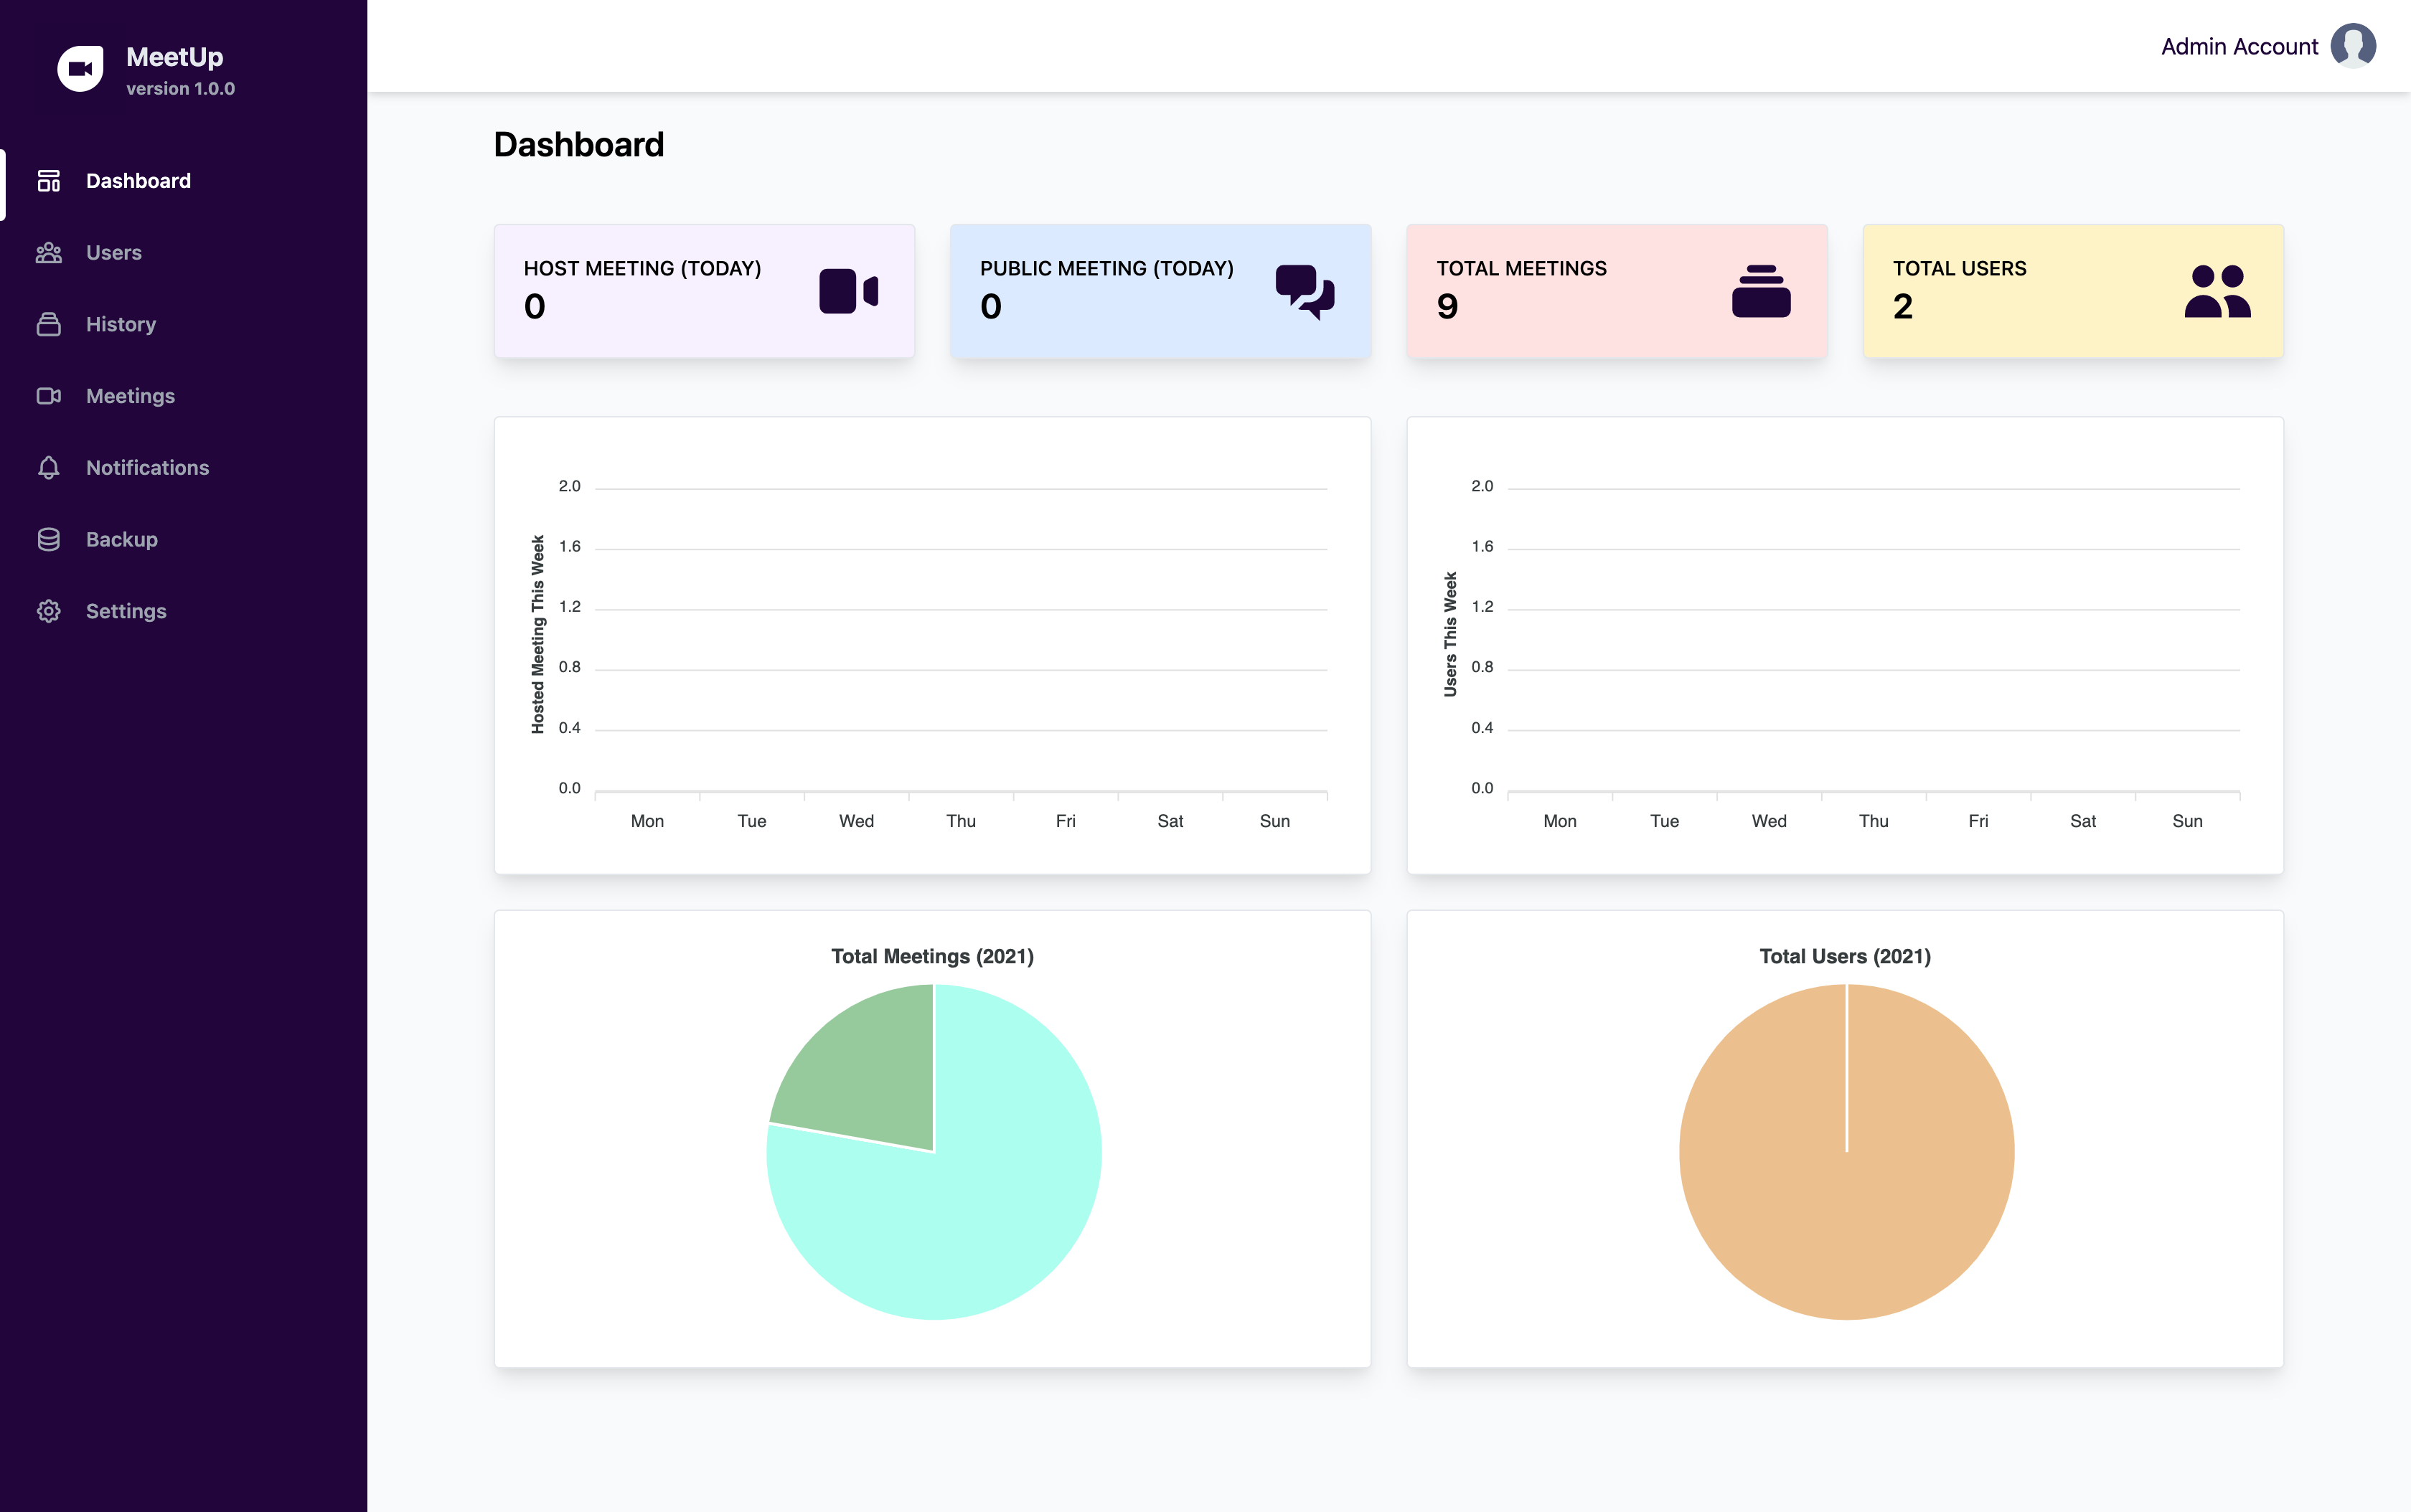
Task: Click the Notifications bell icon
Action: point(48,468)
